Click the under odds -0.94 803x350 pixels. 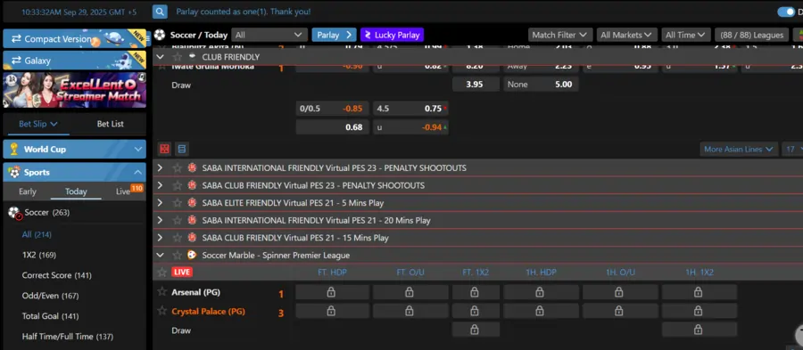[410, 127]
